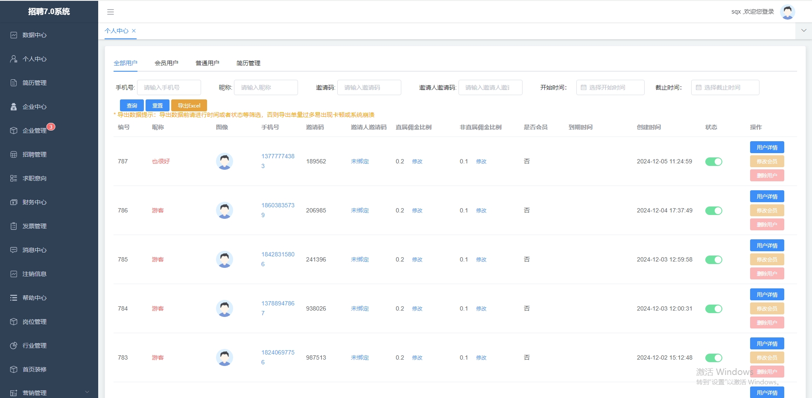The image size is (812, 398).
Task: Open 财务中心 from the sidebar
Action: pyautogui.click(x=34, y=202)
